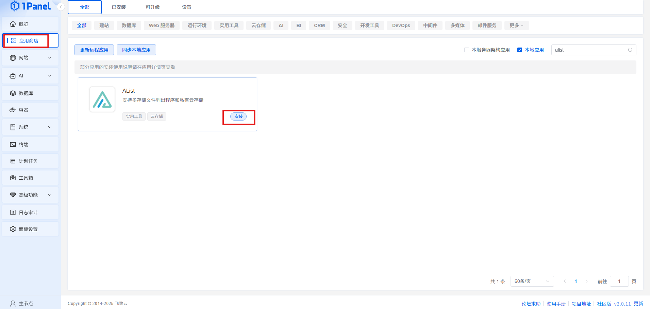Click the go-to page number field
The image size is (650, 309).
click(x=619, y=281)
